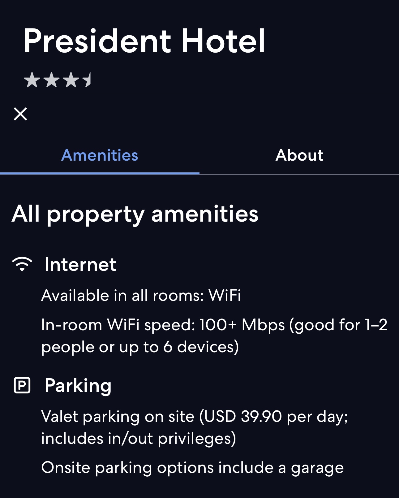Click 'people or up to 6 devices' text
This screenshot has width=399, height=498.
[x=140, y=347]
